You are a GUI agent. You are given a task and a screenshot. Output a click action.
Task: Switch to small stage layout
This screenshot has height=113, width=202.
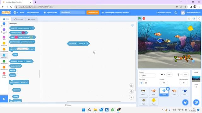point(189,19)
